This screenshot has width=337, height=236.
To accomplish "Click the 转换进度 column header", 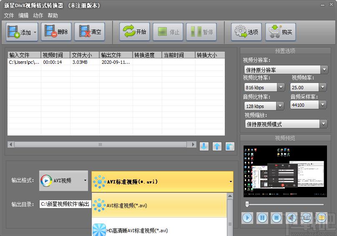I will (147, 55).
